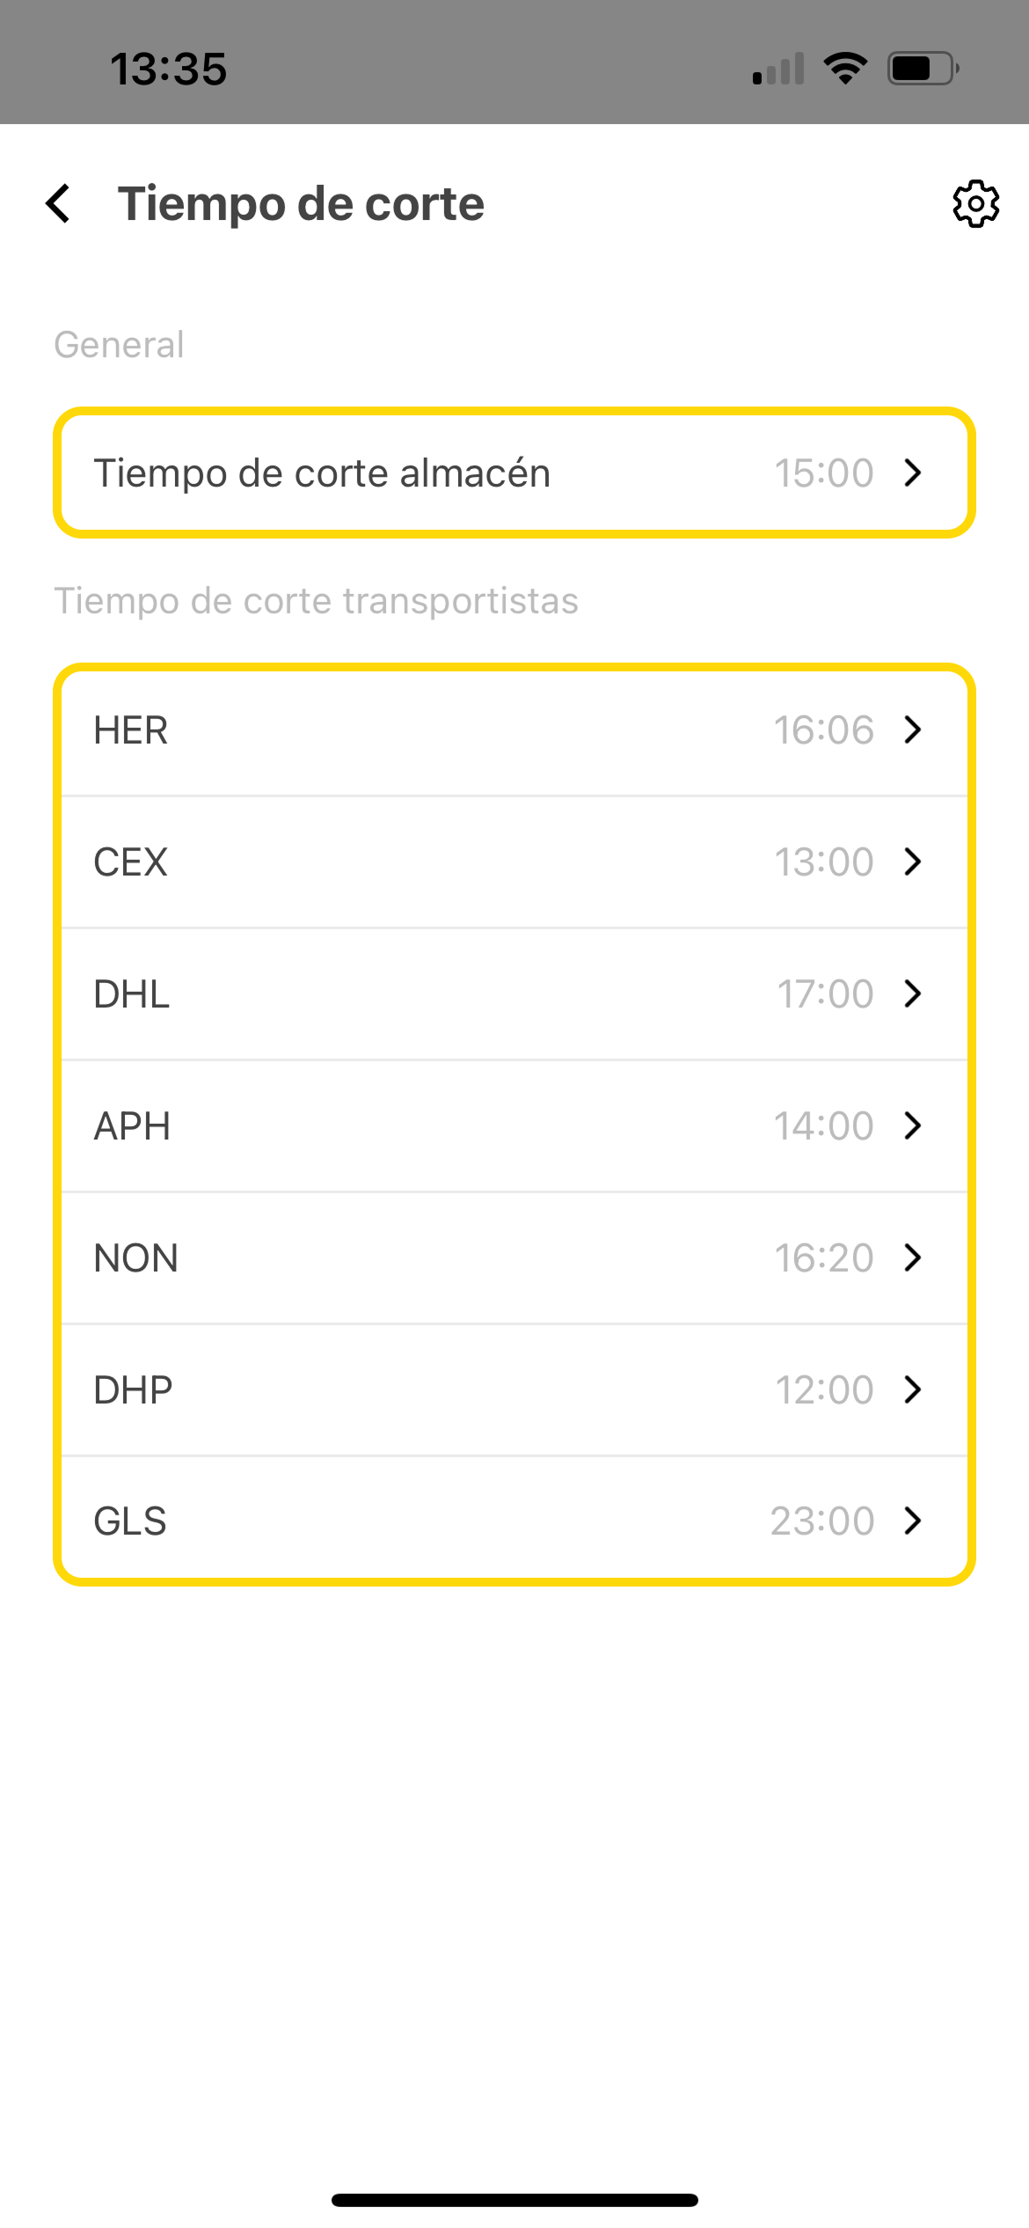Select the HER carrier label
The height and width of the screenshot is (2228, 1029).
tap(131, 730)
